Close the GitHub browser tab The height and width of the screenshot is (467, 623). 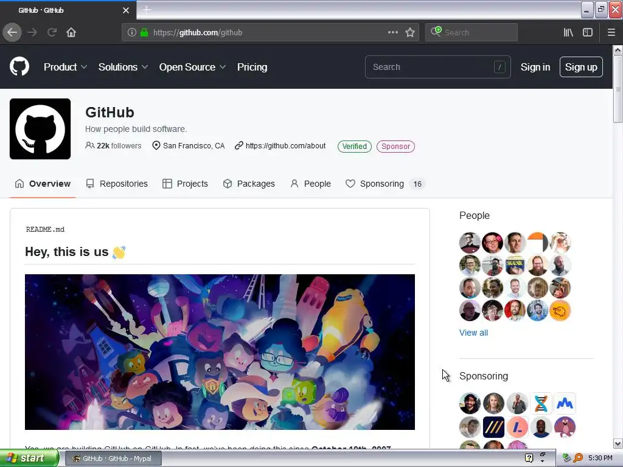pyautogui.click(x=126, y=10)
